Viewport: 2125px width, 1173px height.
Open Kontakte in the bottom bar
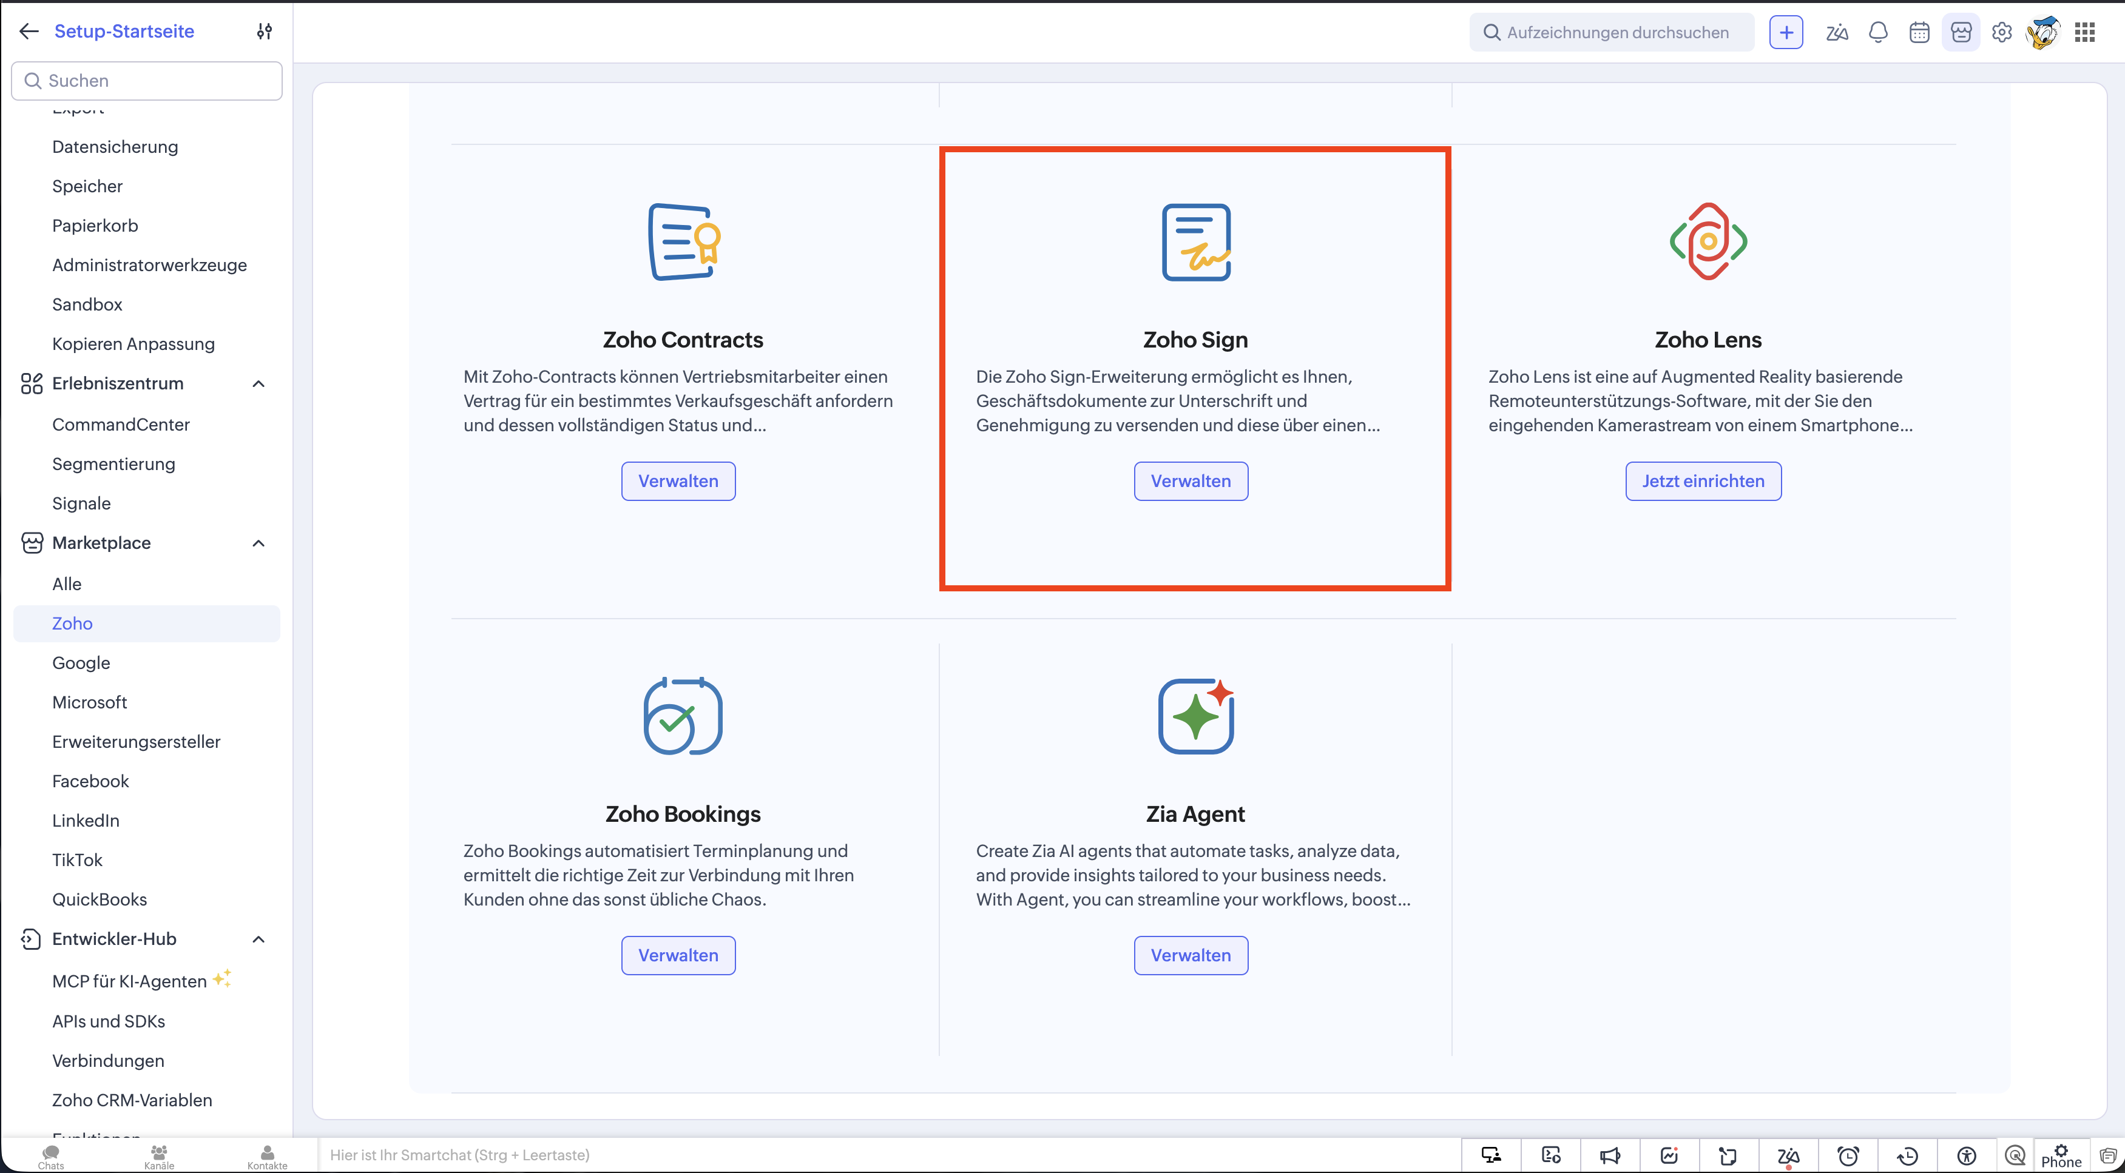click(267, 1155)
